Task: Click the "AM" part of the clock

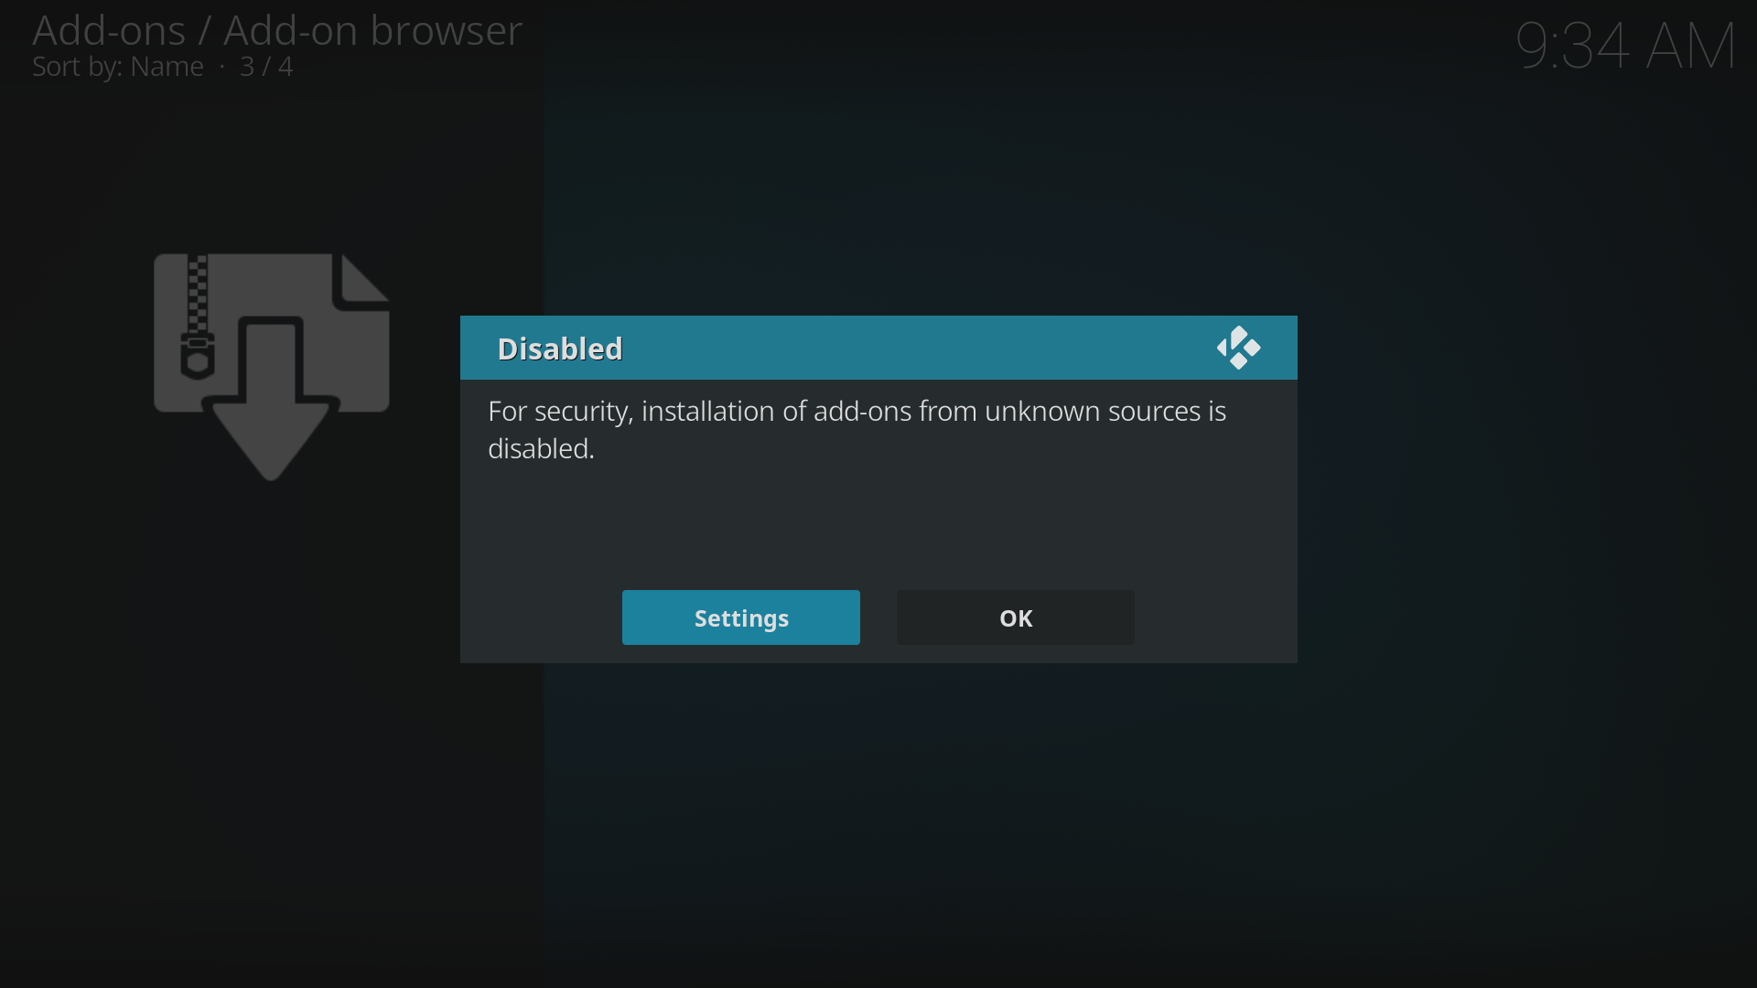Action: click(x=1691, y=46)
